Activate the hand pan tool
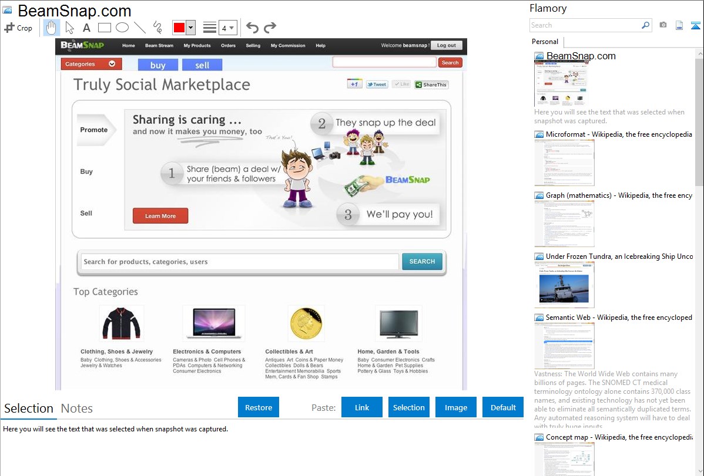 pos(51,28)
